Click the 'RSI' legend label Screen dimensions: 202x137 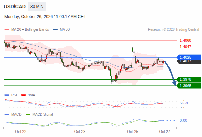tap(14, 95)
